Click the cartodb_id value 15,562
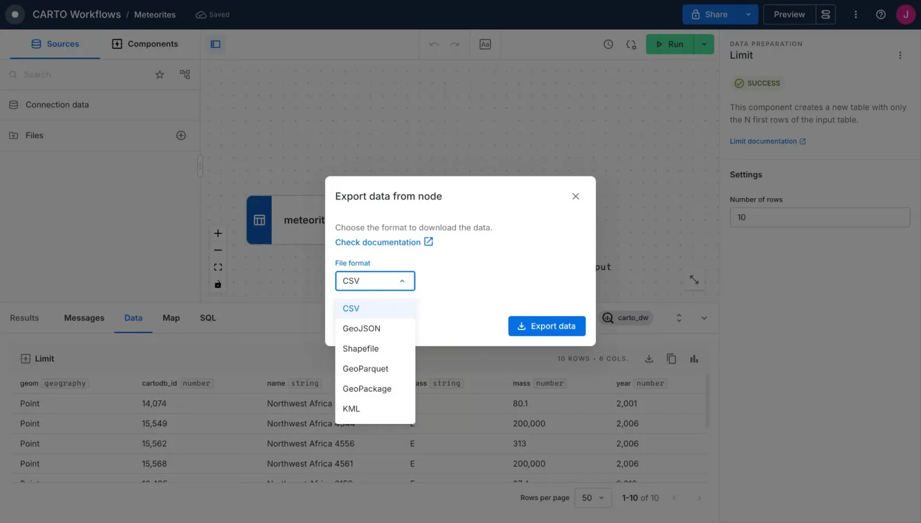 154,444
